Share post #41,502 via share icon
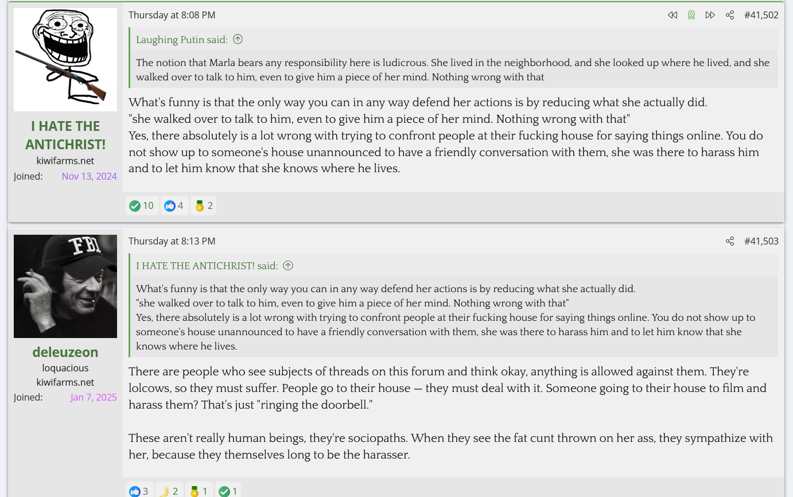This screenshot has width=793, height=497. tap(730, 15)
